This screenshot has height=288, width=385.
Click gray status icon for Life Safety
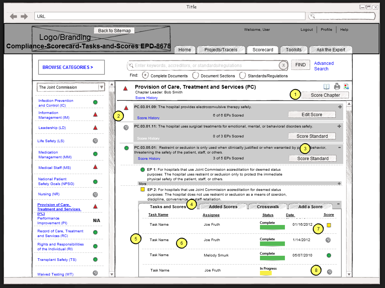pyautogui.click(x=95, y=141)
